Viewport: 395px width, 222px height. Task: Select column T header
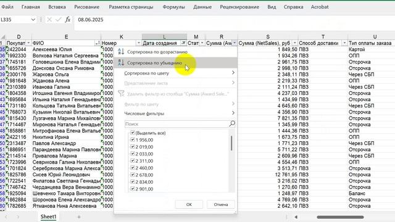[323, 37]
